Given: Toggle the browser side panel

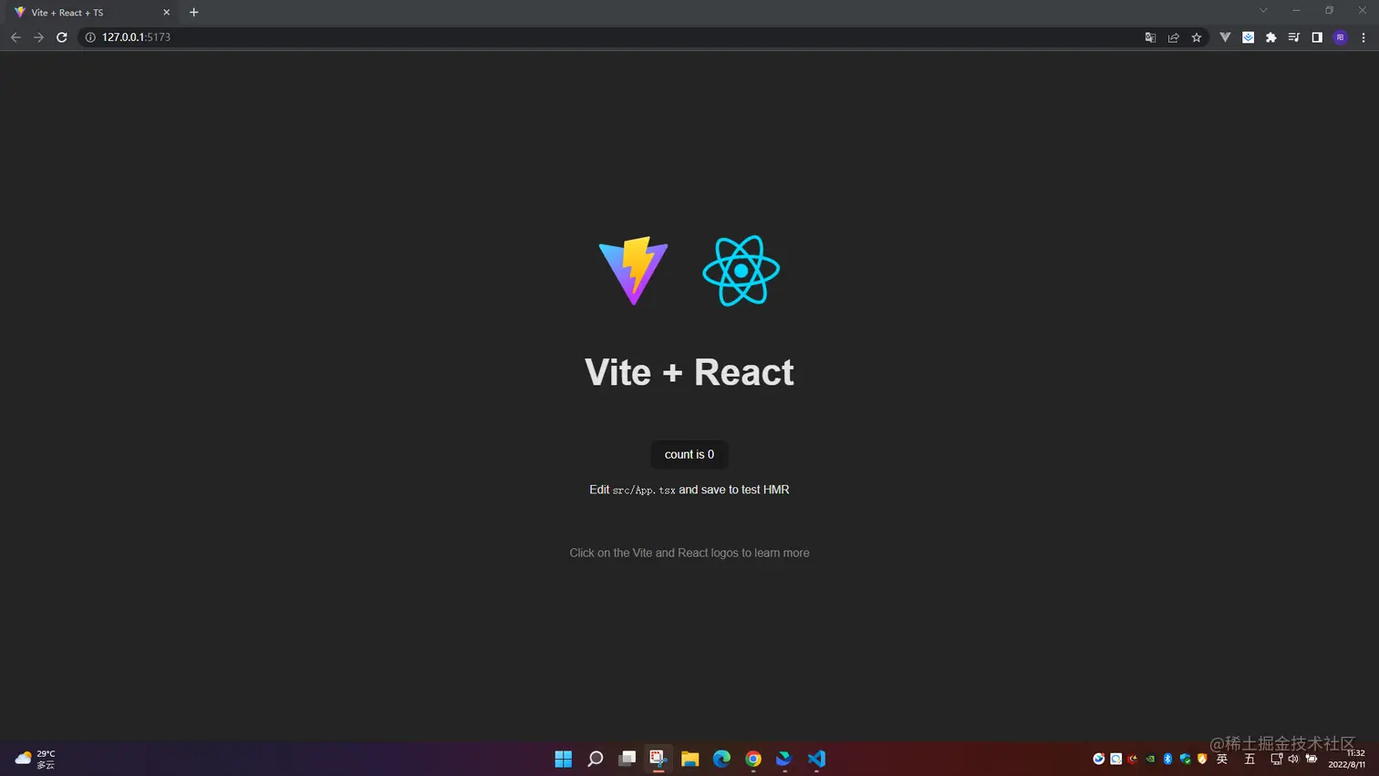Looking at the screenshot, I should [1317, 37].
